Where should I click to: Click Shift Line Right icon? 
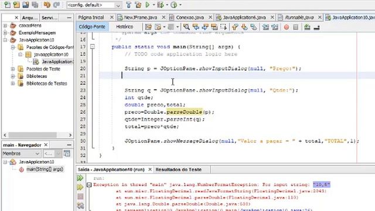(275, 27)
